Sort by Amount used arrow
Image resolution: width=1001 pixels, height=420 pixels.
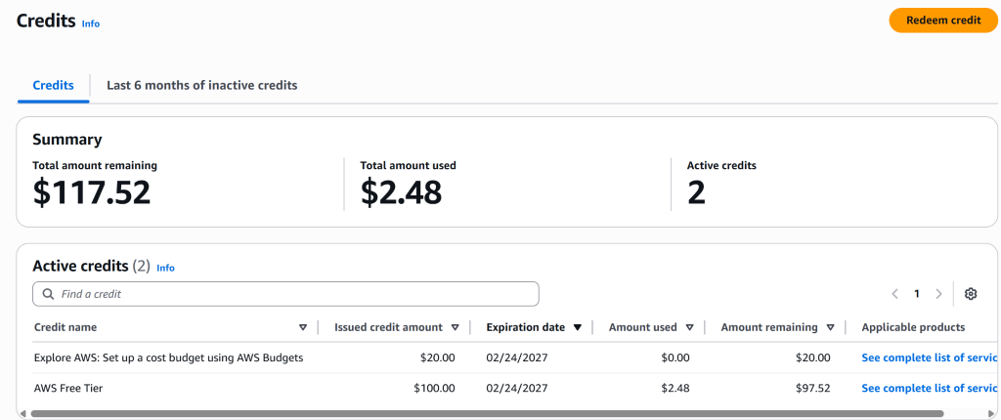689,328
